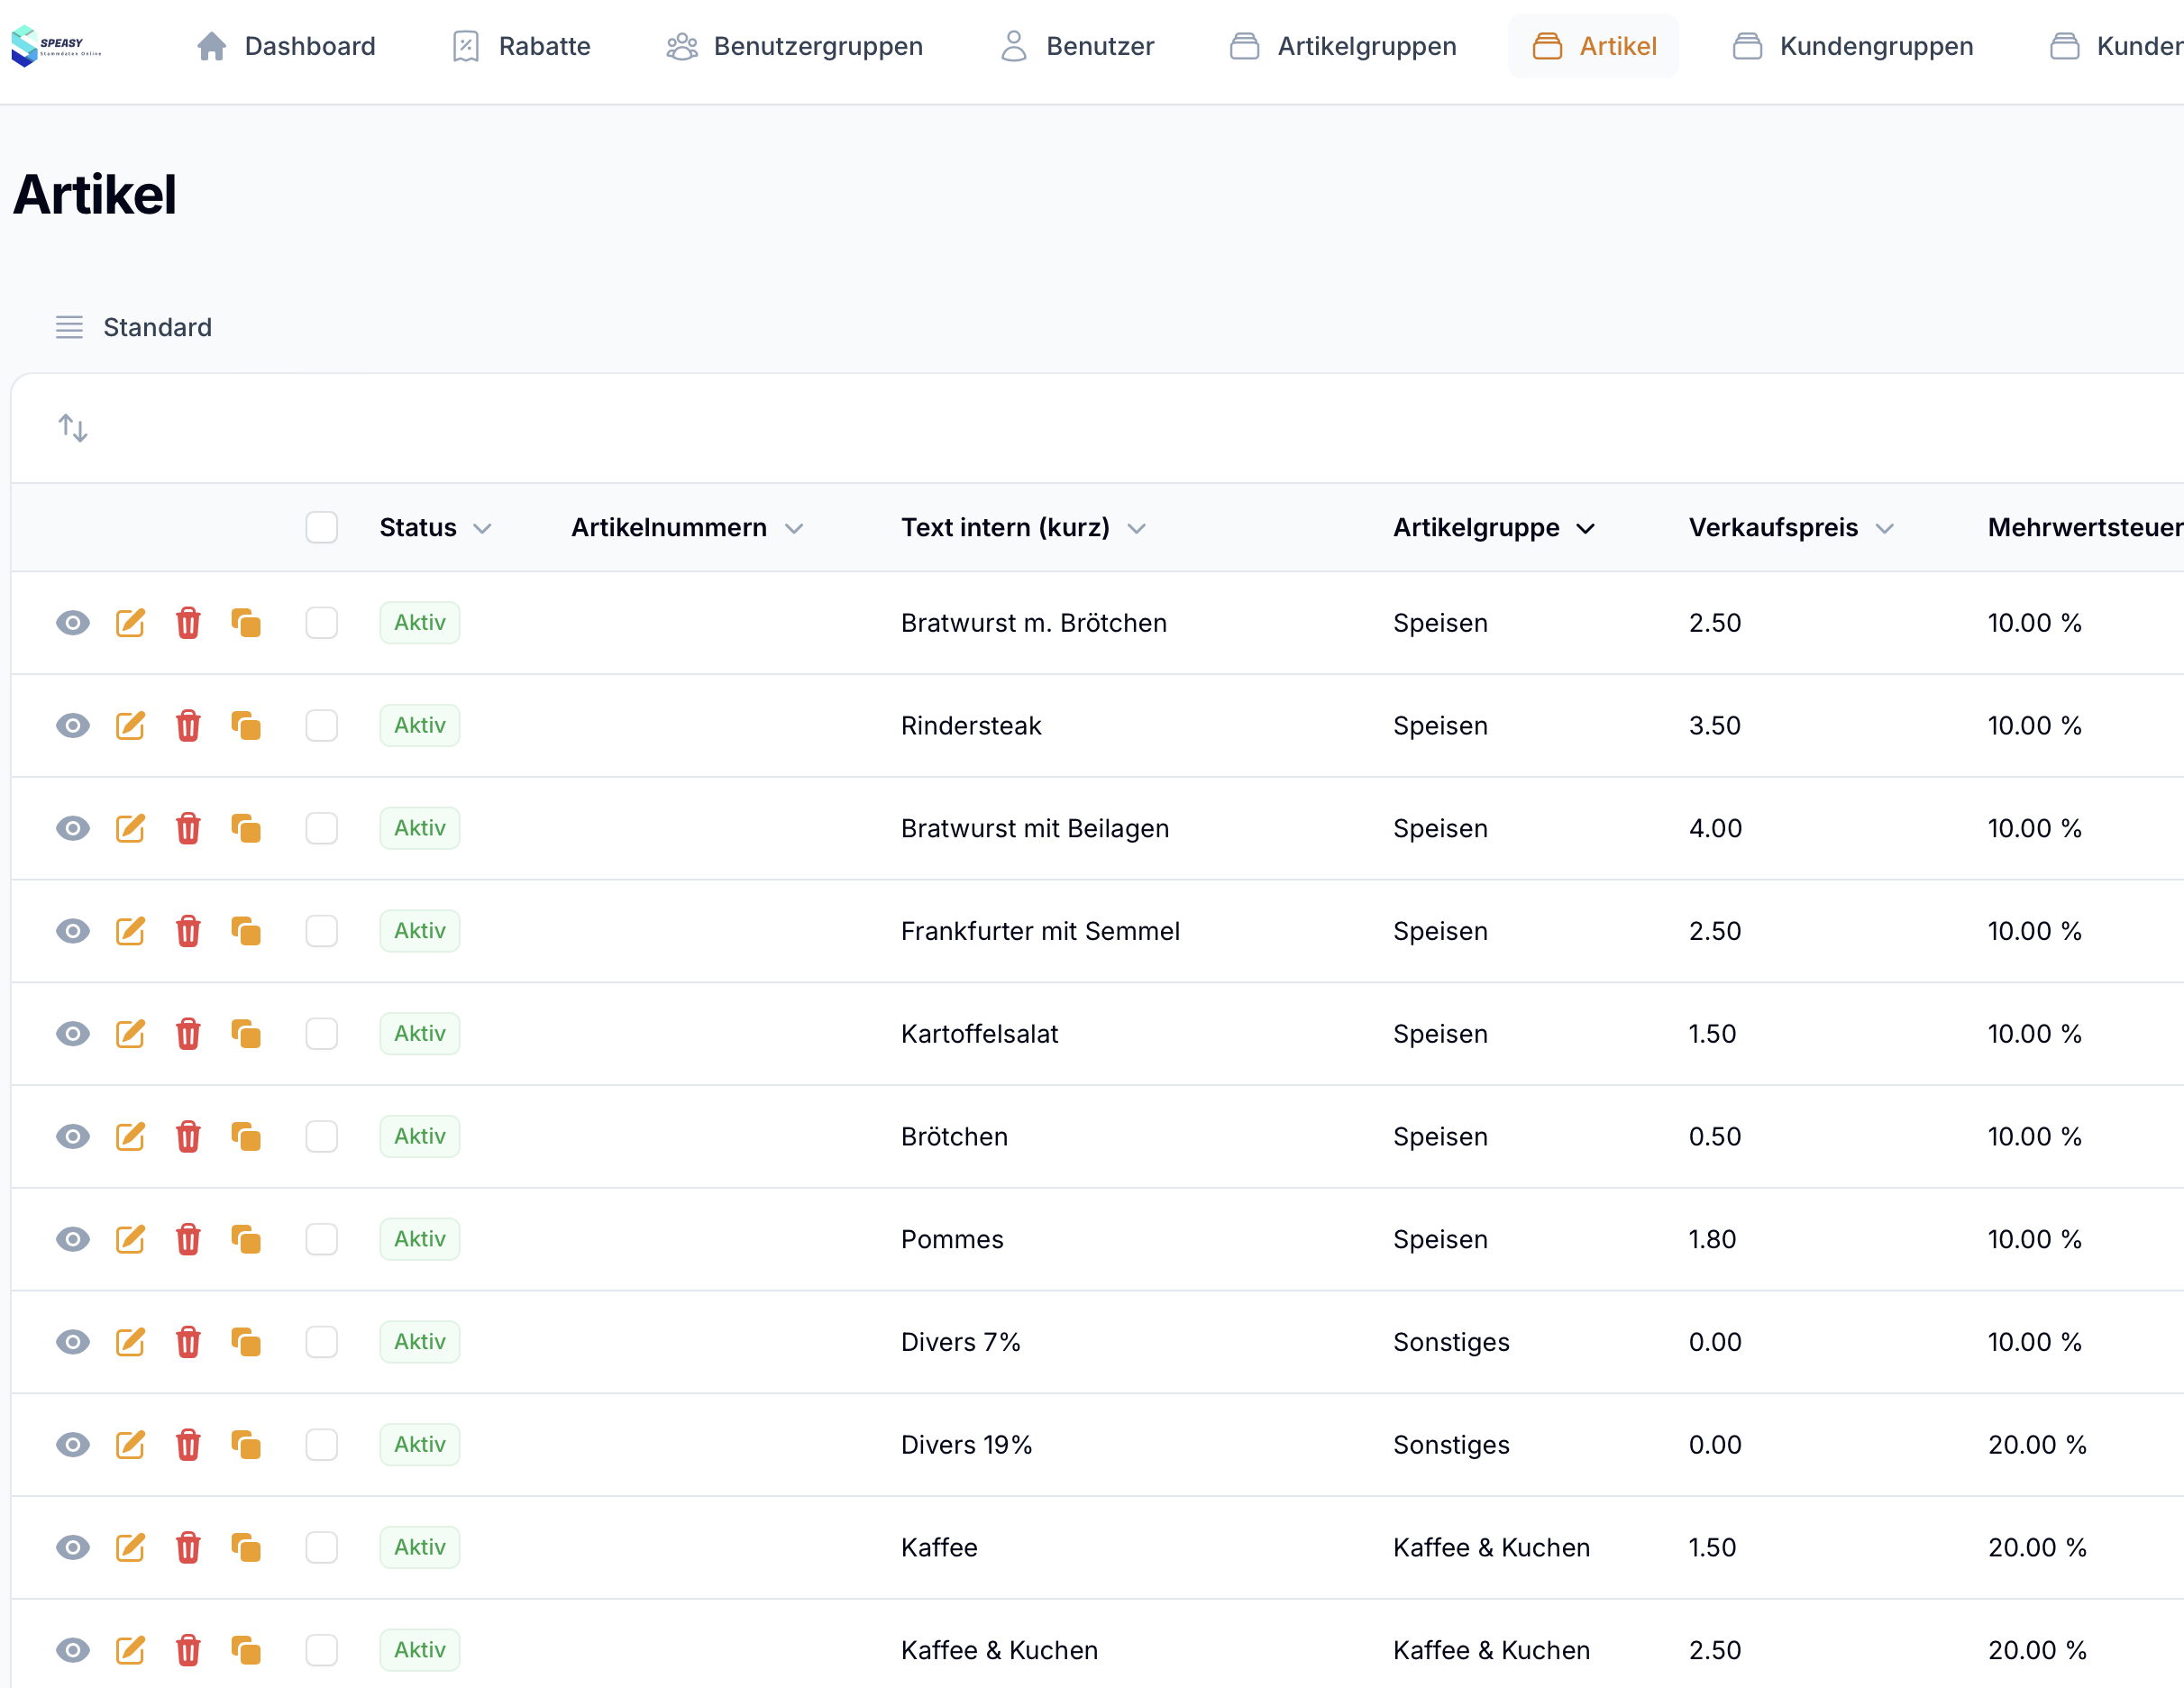The height and width of the screenshot is (1688, 2184).
Task: Open the Verkaufspreis column sort dropdown
Action: pos(1884,528)
